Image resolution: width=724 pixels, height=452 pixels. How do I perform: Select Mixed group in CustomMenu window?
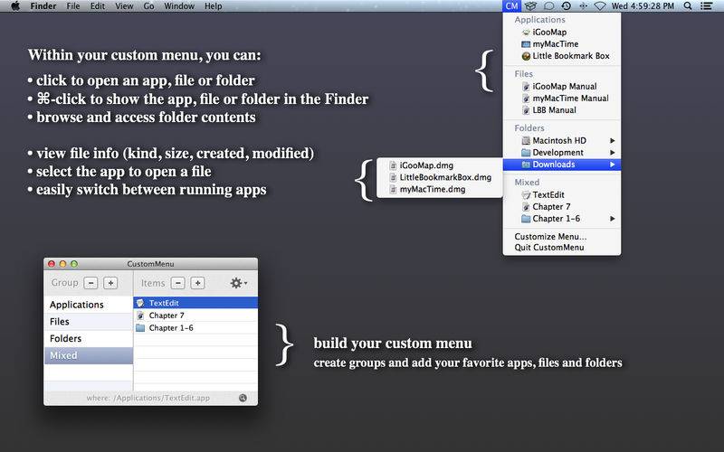click(88, 355)
